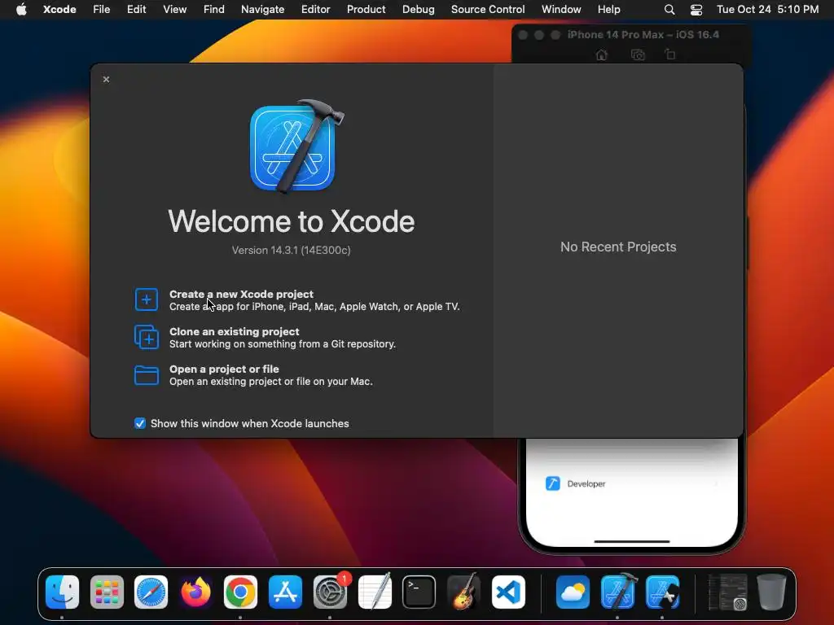834x625 pixels.
Task: Open the Source Control menu
Action: [488, 10]
